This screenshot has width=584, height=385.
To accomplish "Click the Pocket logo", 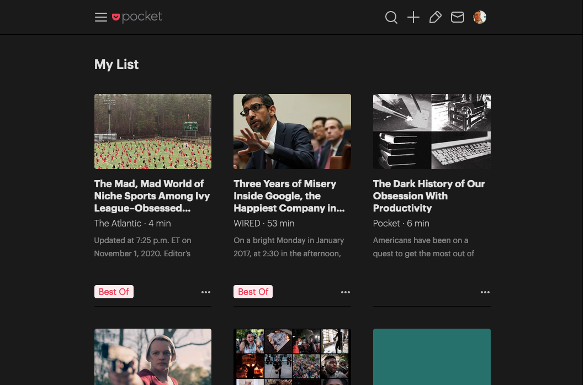I will coord(137,17).
